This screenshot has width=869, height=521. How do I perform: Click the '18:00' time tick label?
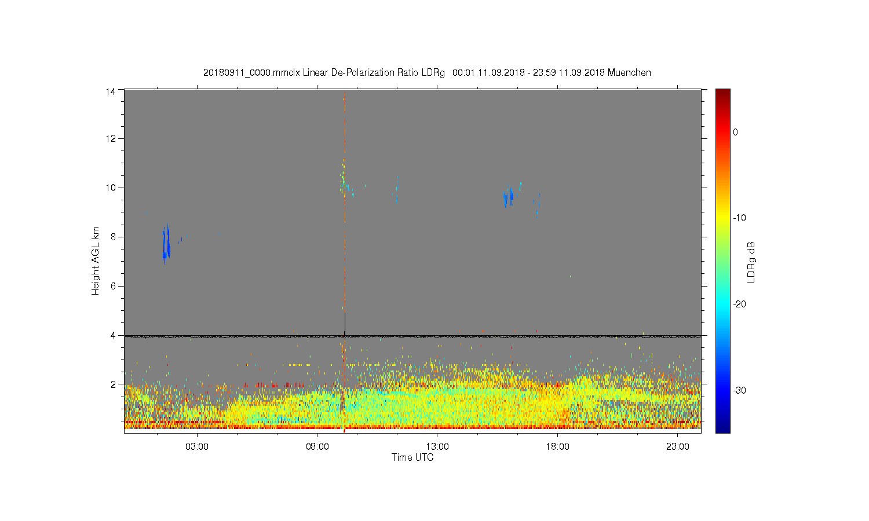pyautogui.click(x=558, y=447)
